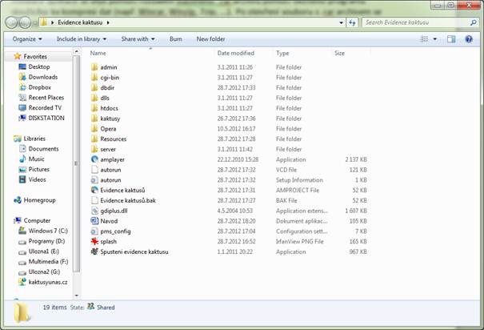Open the Downloads favorite link

43,77
